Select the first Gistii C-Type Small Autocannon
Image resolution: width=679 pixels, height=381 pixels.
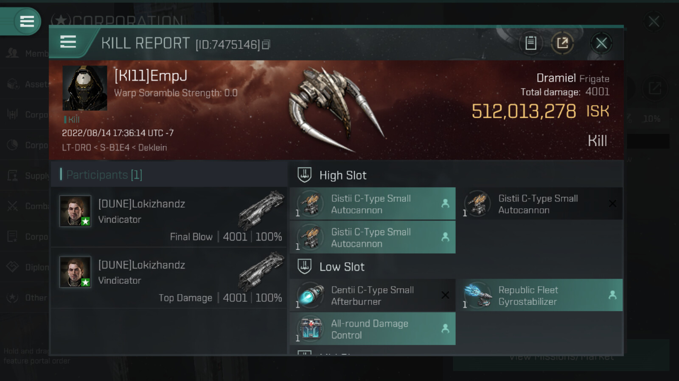(x=373, y=204)
